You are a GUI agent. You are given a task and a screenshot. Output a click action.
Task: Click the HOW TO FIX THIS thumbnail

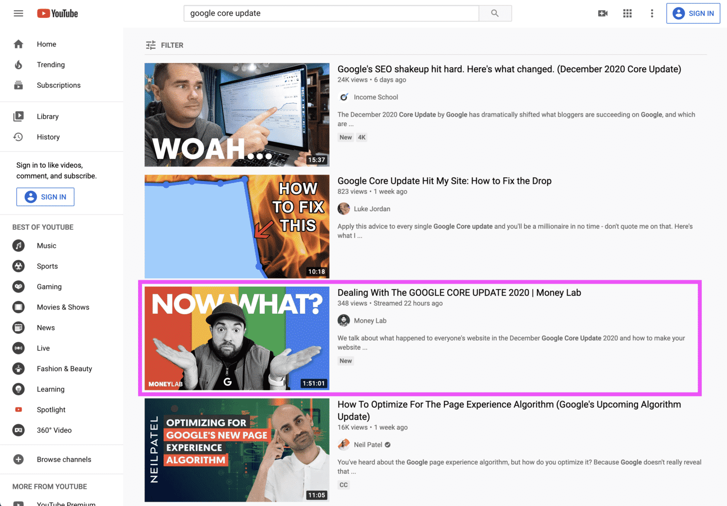click(237, 227)
